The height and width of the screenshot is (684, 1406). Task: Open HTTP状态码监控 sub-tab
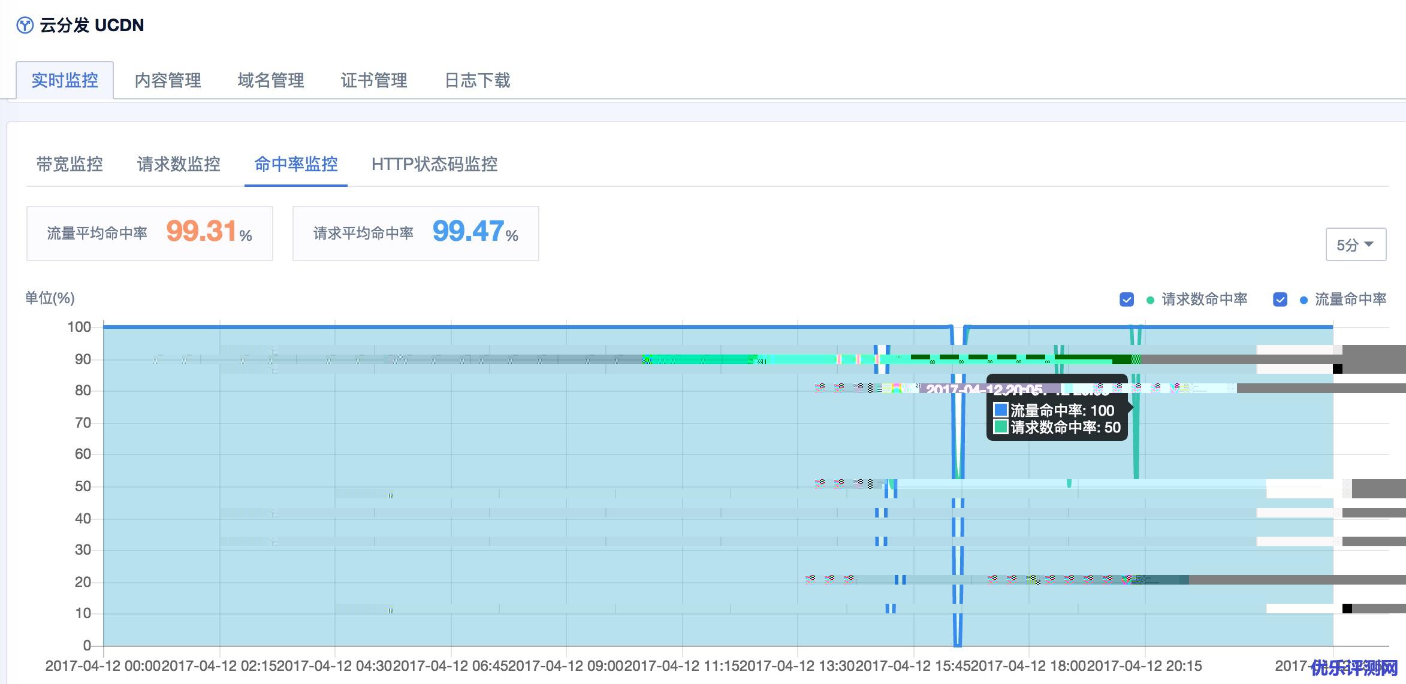[435, 164]
